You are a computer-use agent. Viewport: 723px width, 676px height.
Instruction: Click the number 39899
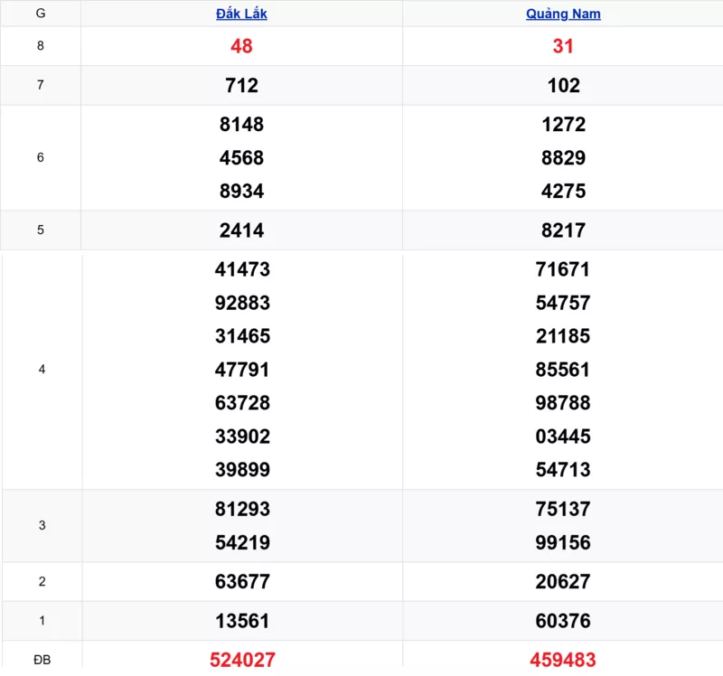[x=242, y=470]
